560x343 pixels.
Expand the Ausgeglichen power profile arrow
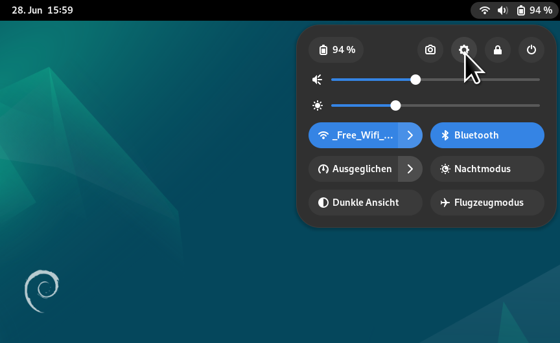(410, 169)
